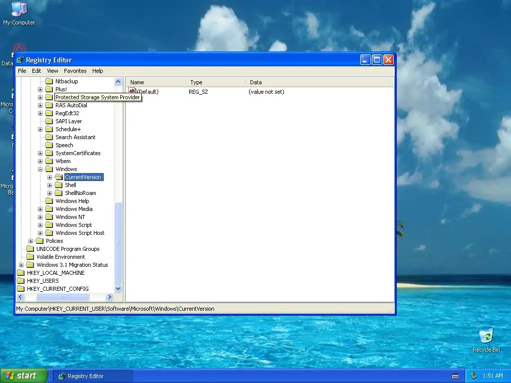Click the Search Assistant folder icon

49,137
